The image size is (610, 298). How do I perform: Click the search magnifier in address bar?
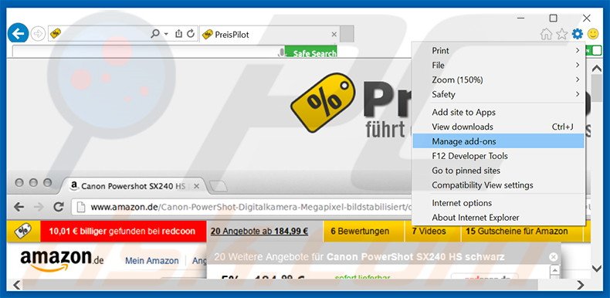point(155,34)
